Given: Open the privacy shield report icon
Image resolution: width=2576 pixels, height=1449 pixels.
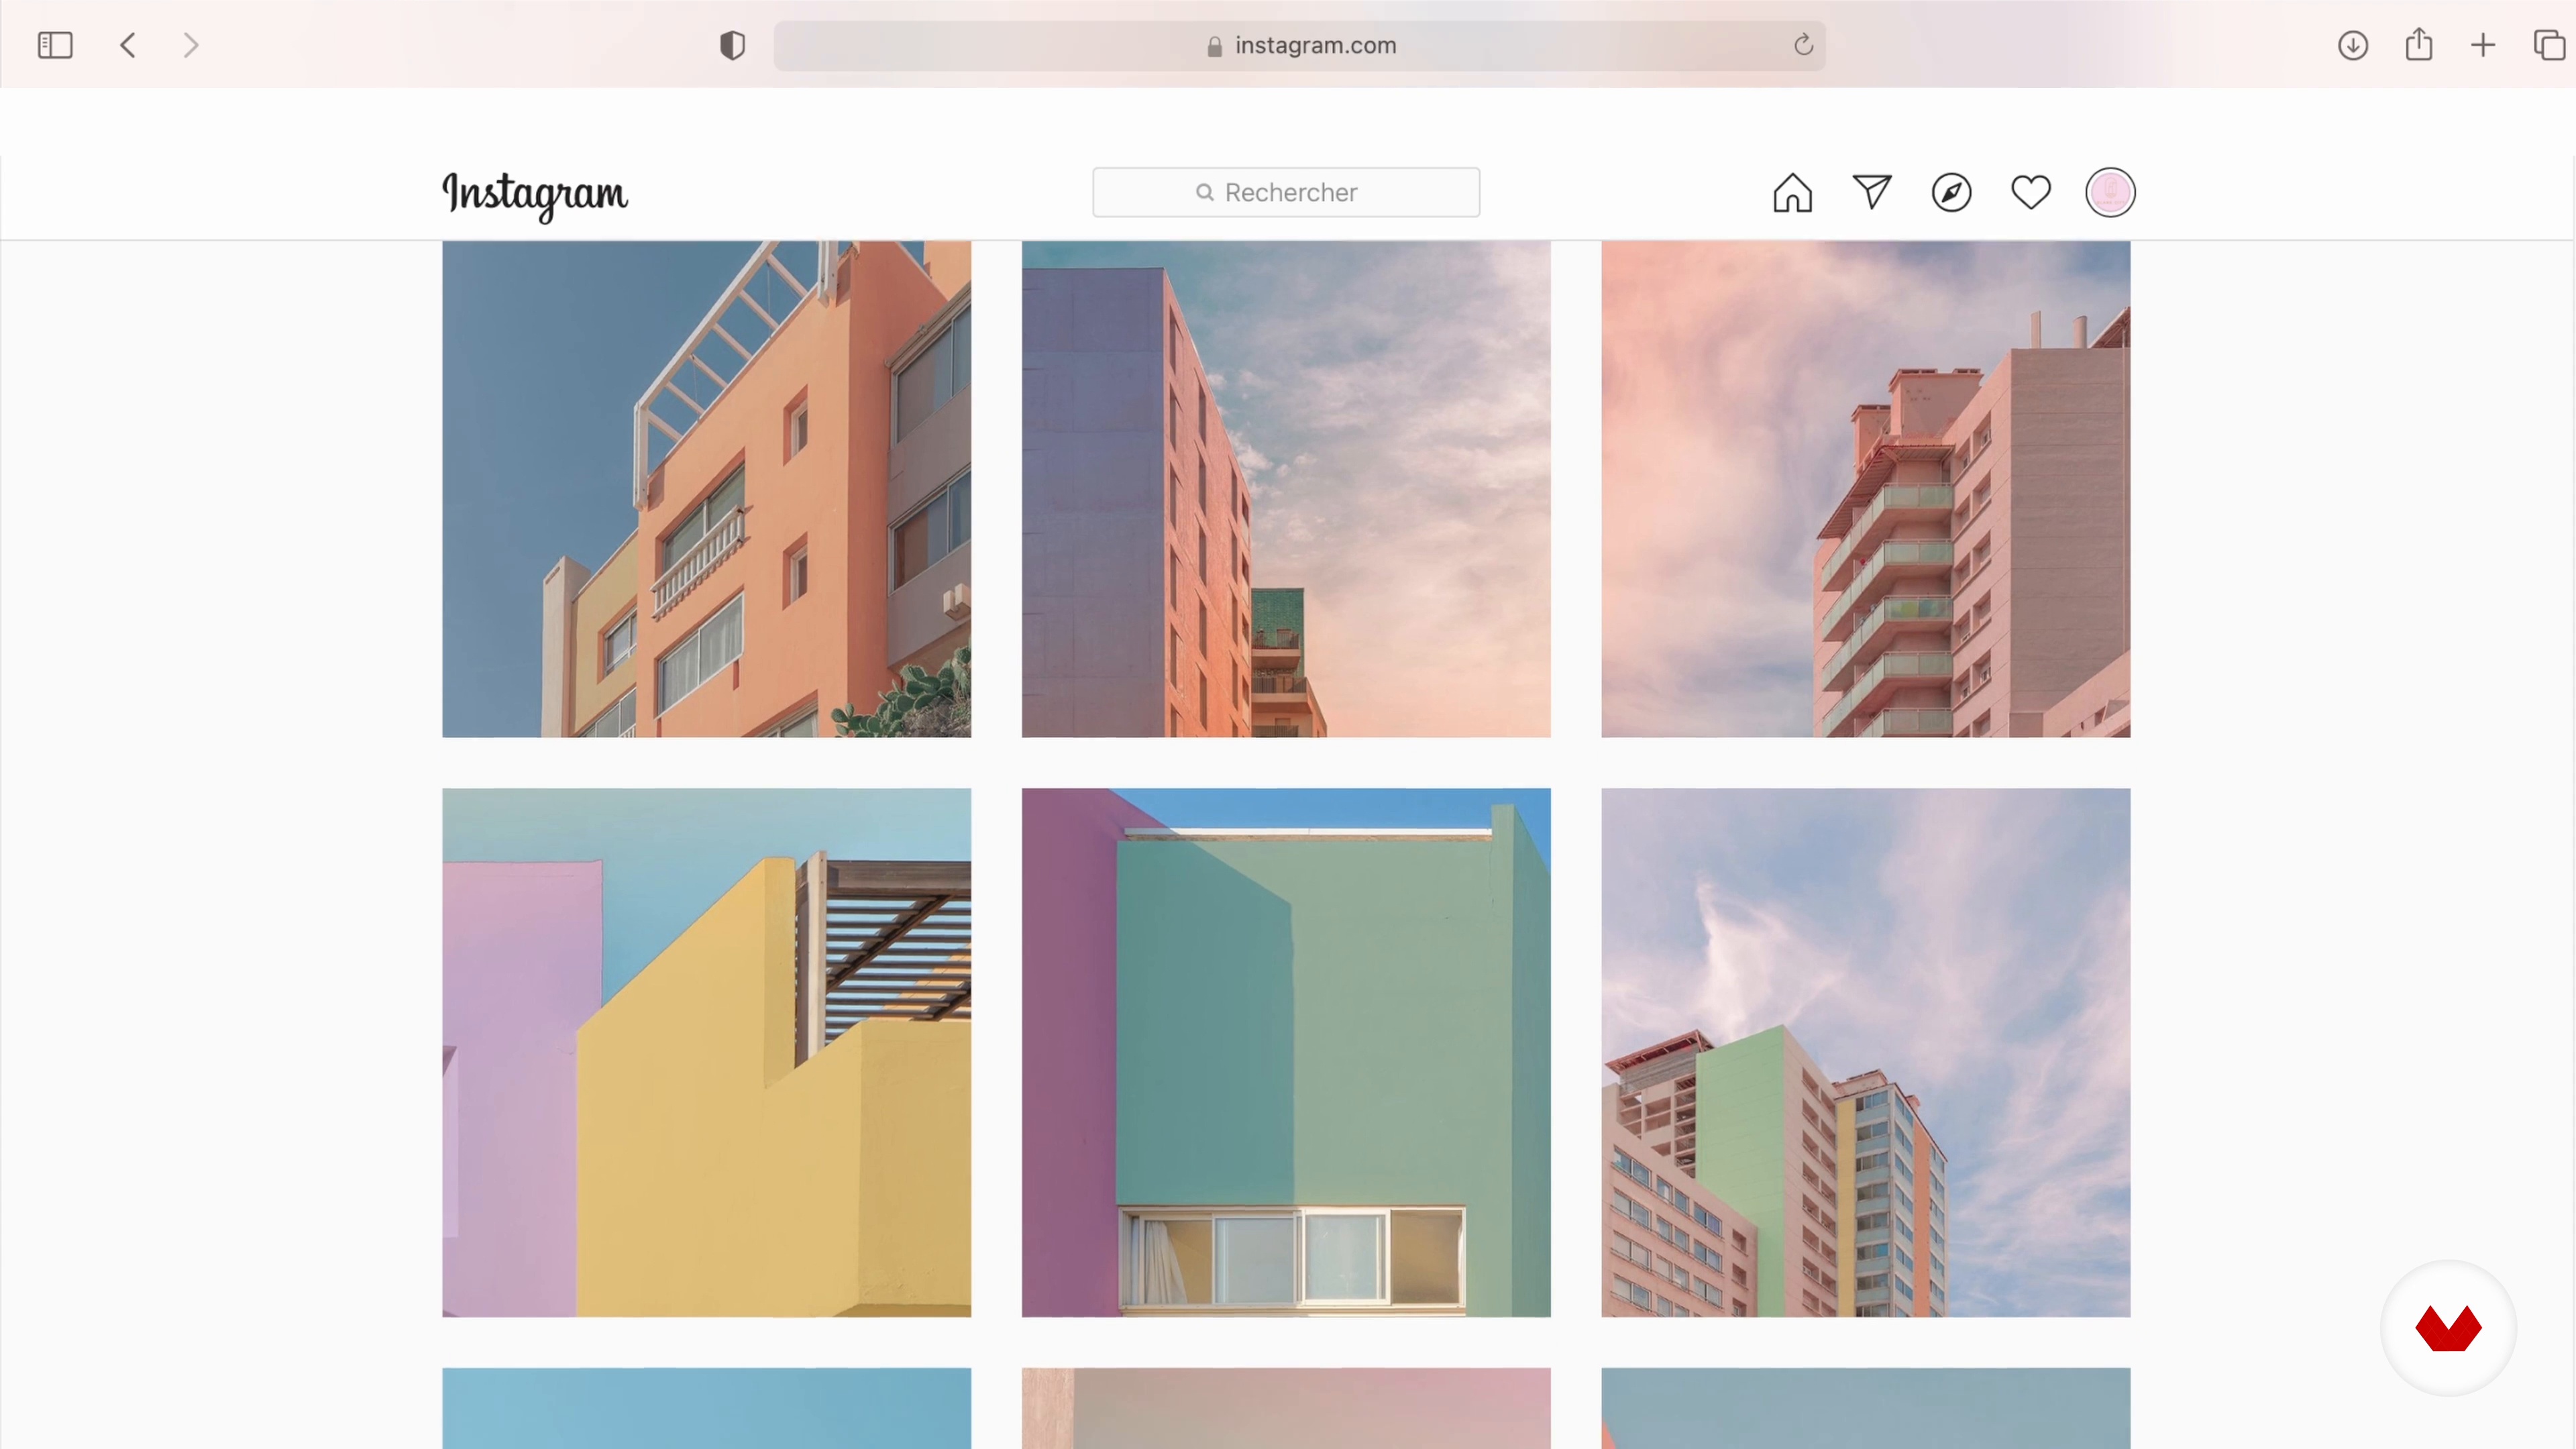Looking at the screenshot, I should 732,45.
